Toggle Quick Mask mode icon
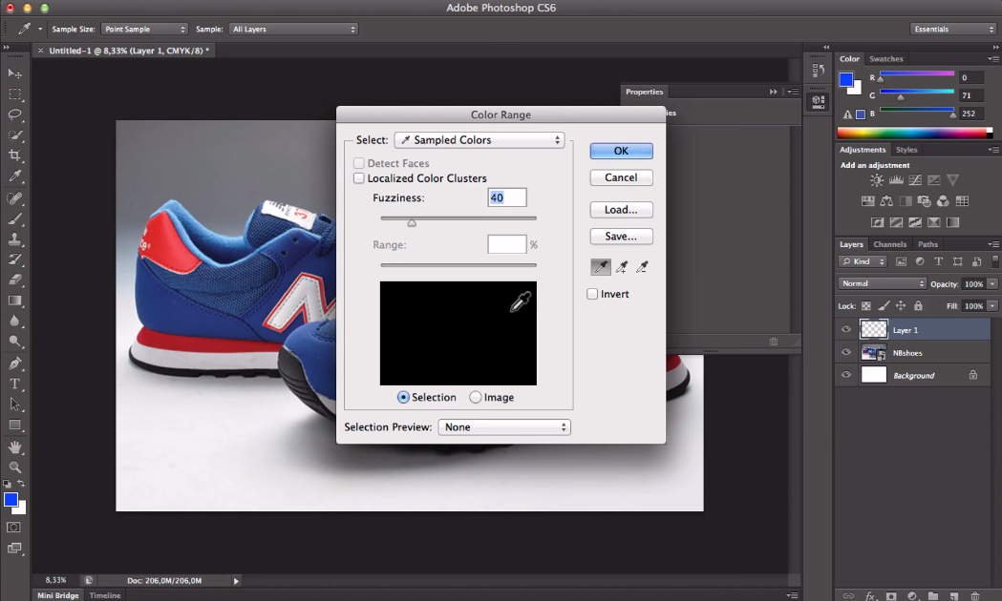Image resolution: width=1002 pixels, height=601 pixels. (x=13, y=527)
